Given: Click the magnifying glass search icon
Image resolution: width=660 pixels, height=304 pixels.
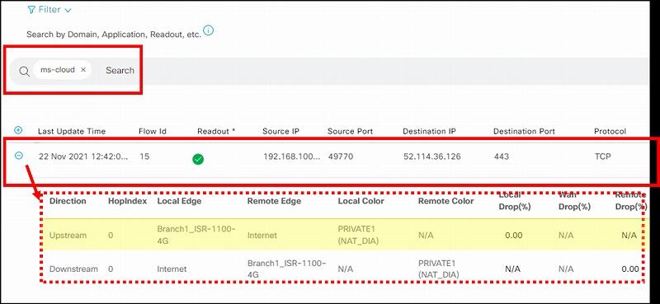Looking at the screenshot, I should [24, 72].
